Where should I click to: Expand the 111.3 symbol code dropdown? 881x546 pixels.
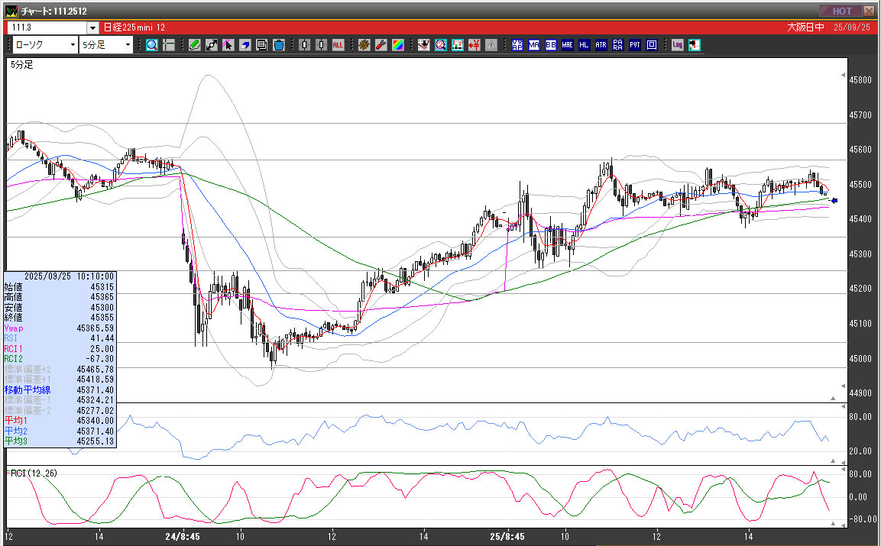(92, 27)
